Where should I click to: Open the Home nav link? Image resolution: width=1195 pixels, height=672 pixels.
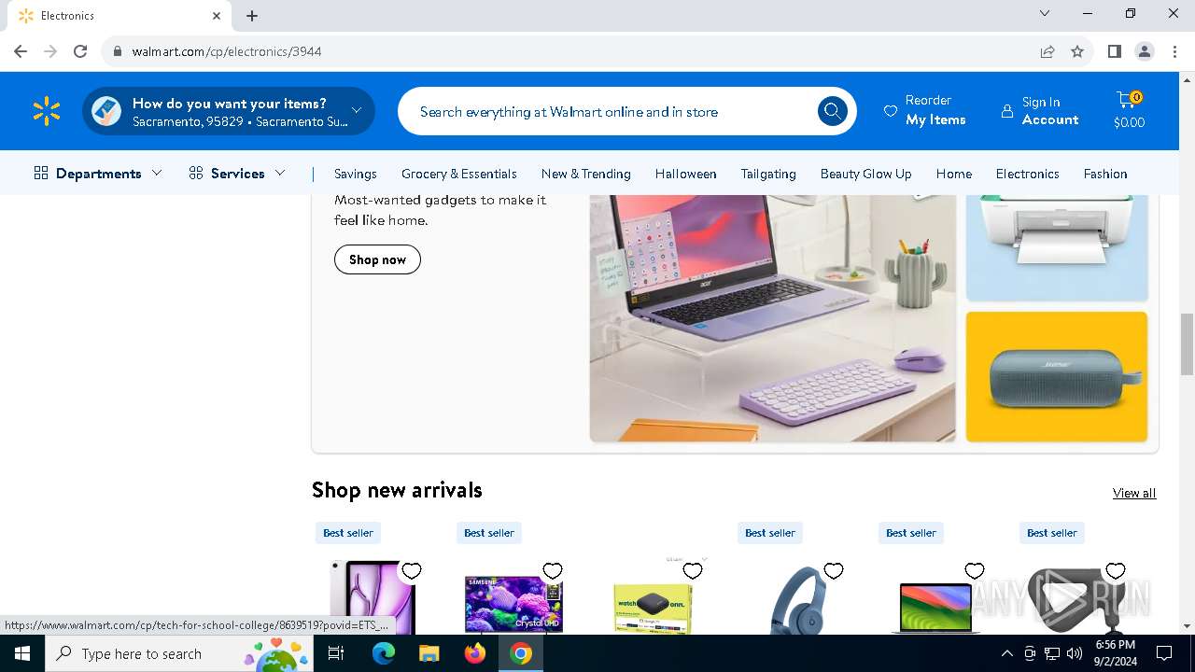pyautogui.click(x=954, y=174)
